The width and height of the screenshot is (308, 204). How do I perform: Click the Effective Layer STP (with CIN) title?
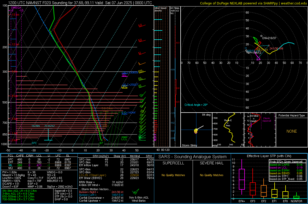(269, 156)
